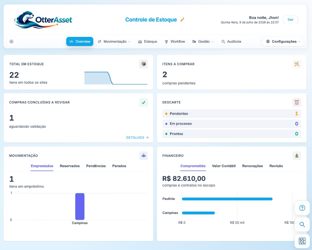312x250 pixels.
Task: Follow the DETALHES link
Action: [137, 137]
